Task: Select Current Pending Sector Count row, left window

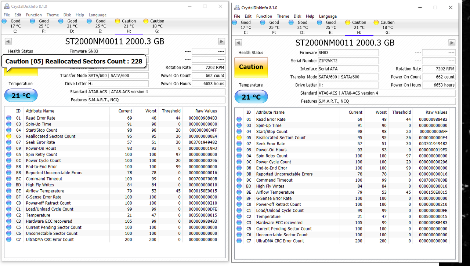Action: click(x=112, y=227)
